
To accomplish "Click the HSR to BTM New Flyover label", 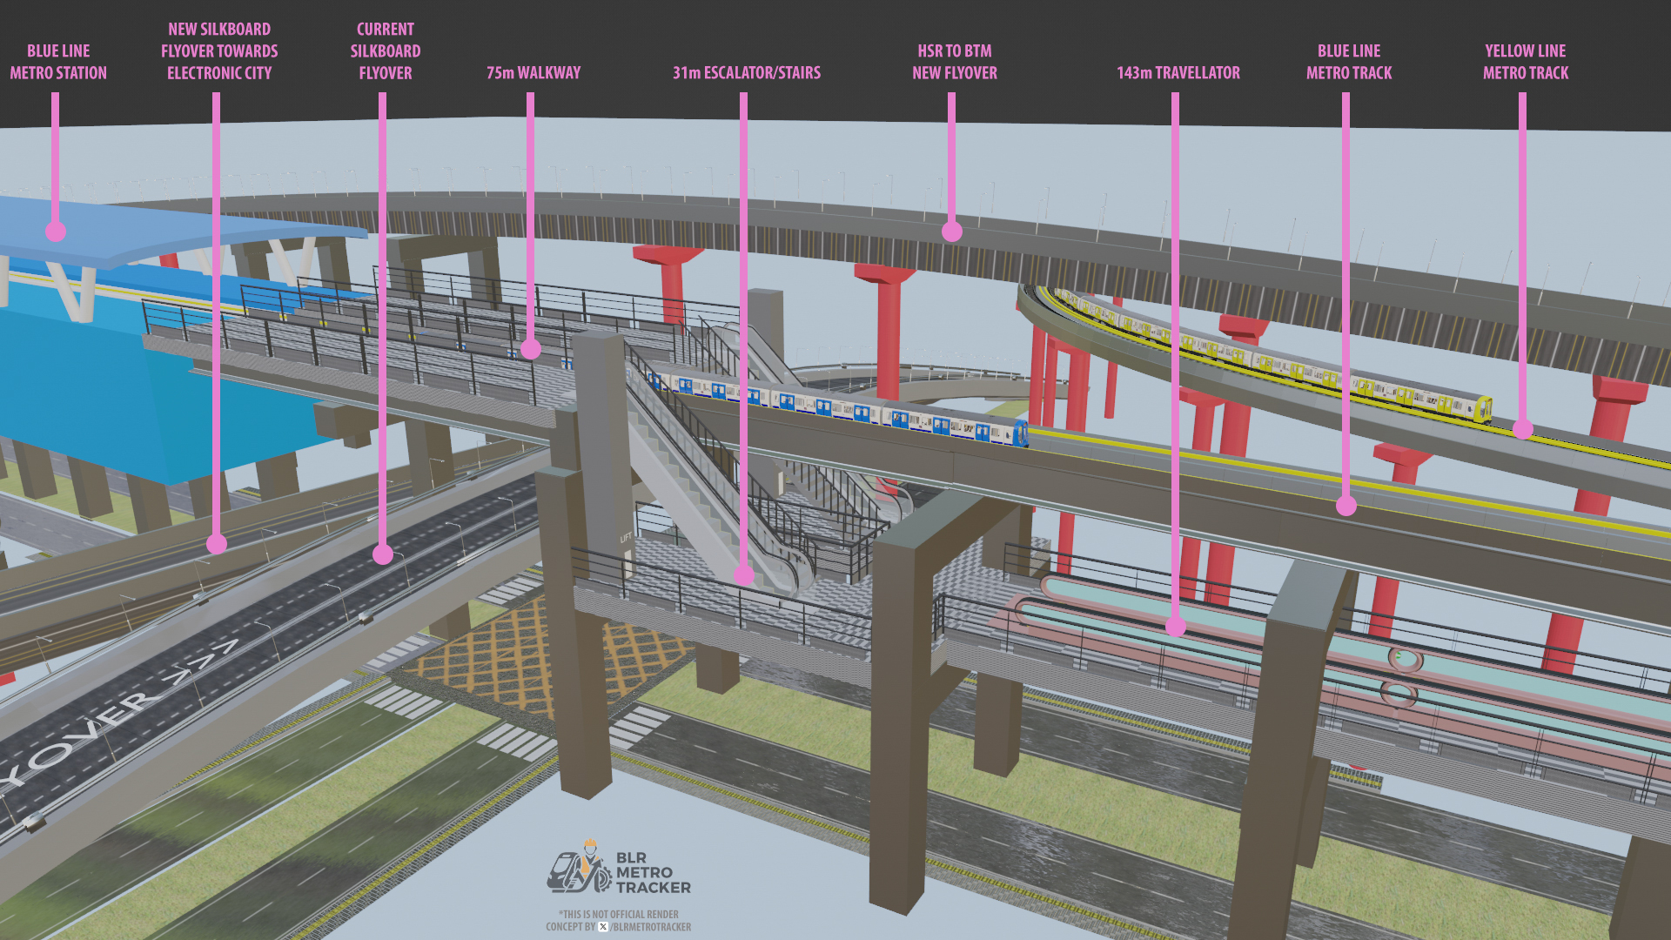I will coord(955,62).
